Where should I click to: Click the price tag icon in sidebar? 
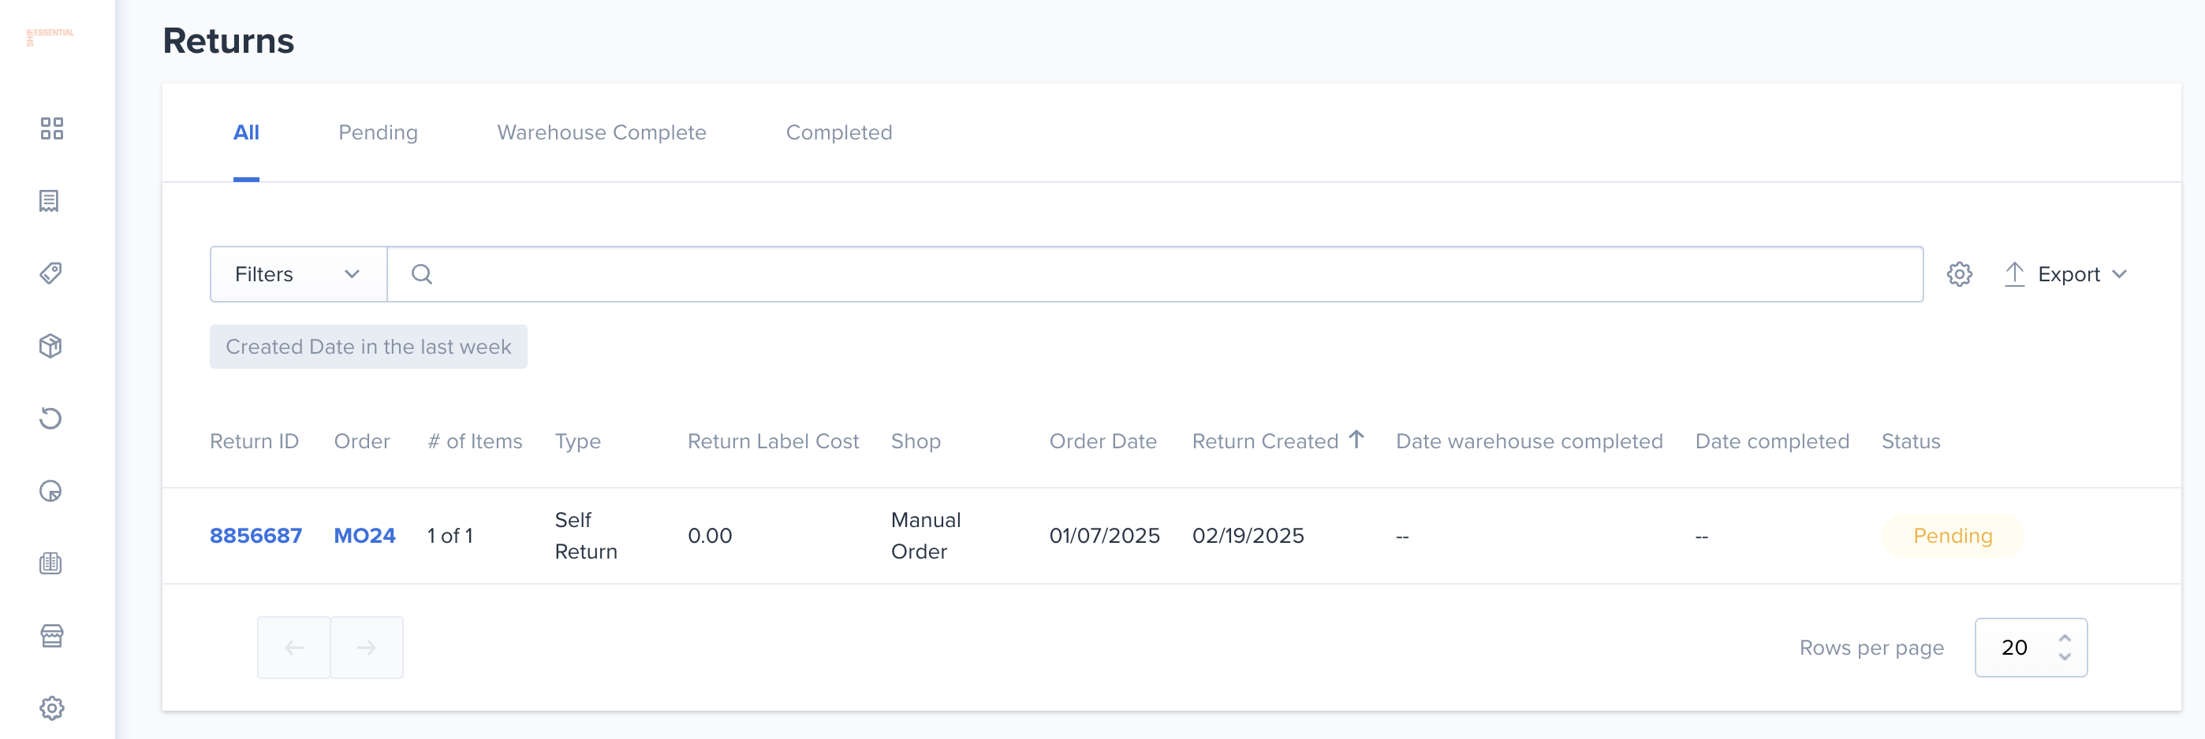click(x=50, y=273)
